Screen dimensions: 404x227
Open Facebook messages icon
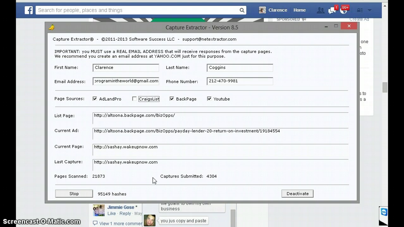click(x=332, y=10)
